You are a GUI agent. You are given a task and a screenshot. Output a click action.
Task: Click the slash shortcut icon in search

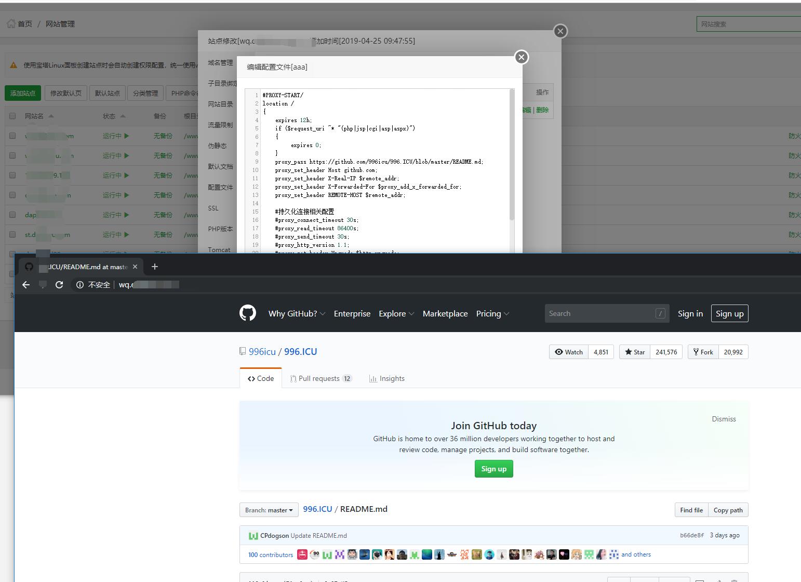pos(660,313)
